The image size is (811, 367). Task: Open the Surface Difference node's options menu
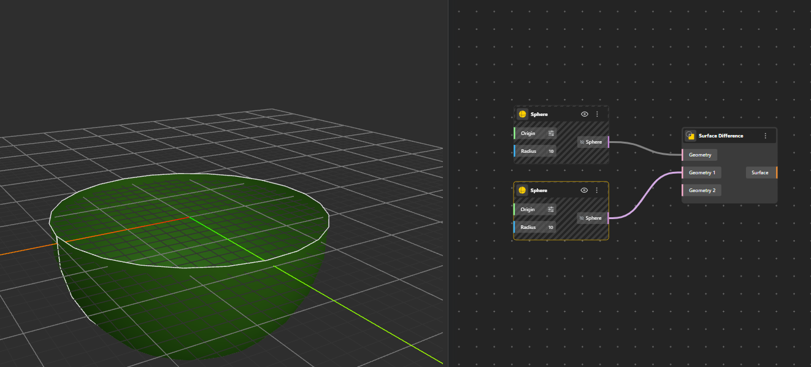[x=765, y=136]
